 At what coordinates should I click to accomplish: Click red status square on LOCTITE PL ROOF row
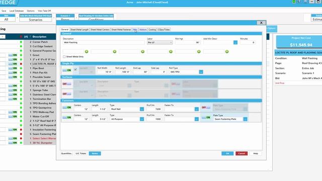pyautogui.click(x=21, y=64)
